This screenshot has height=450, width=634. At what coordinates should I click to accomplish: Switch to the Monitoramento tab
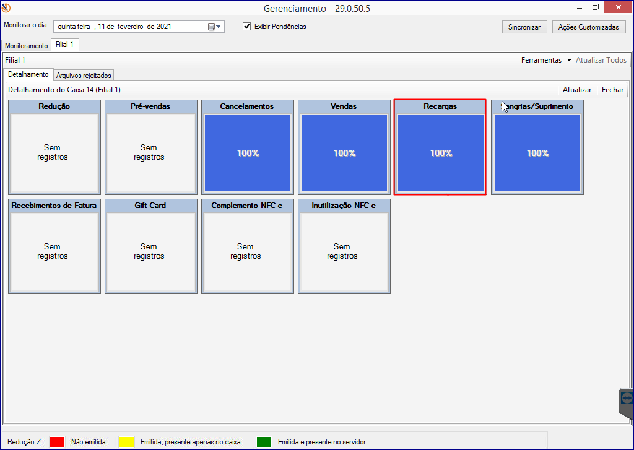pos(26,46)
